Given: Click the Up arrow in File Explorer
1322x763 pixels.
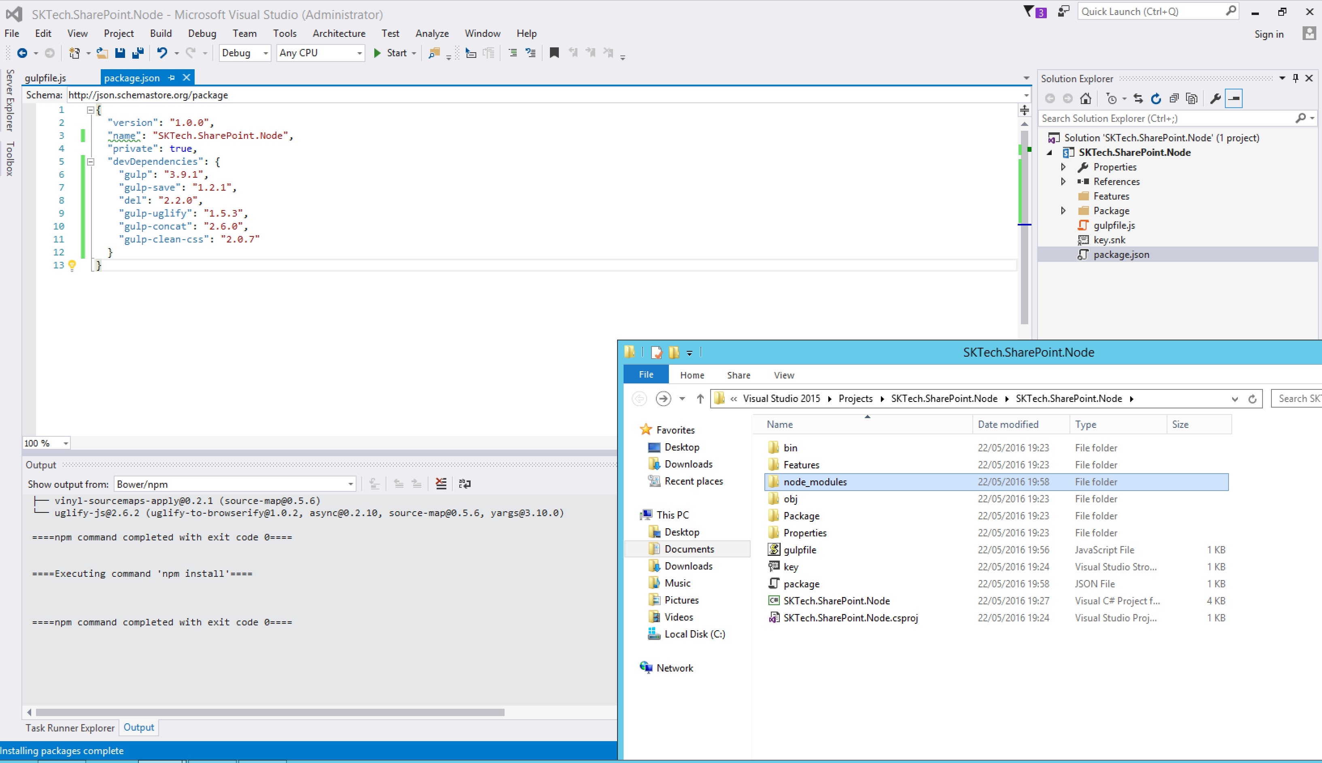Looking at the screenshot, I should coord(700,399).
